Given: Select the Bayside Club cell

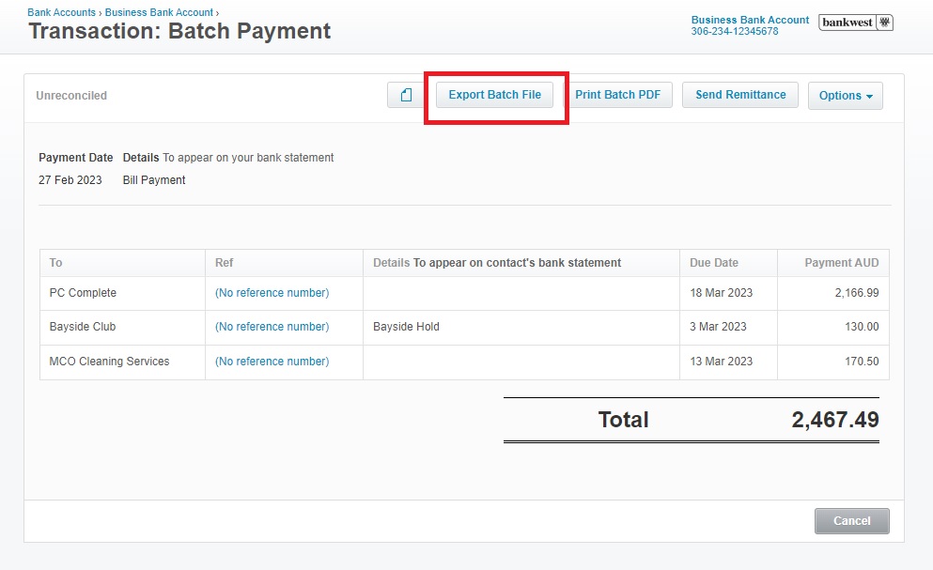Looking at the screenshot, I should click(x=122, y=327).
